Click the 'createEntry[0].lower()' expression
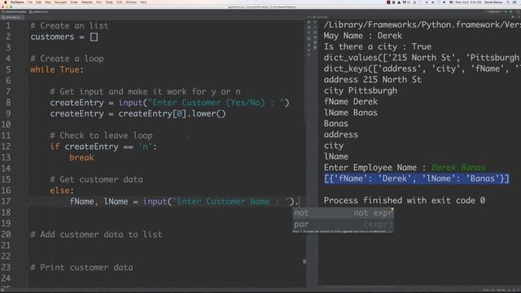Image resolution: width=521 pixels, height=293 pixels. tap(172, 114)
